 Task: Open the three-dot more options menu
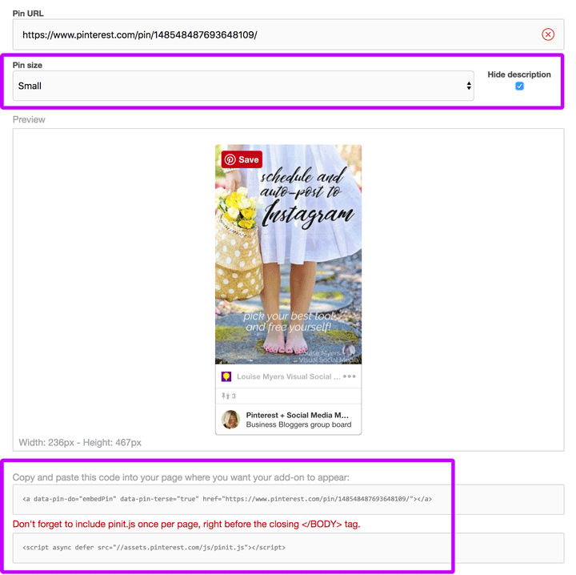point(350,376)
